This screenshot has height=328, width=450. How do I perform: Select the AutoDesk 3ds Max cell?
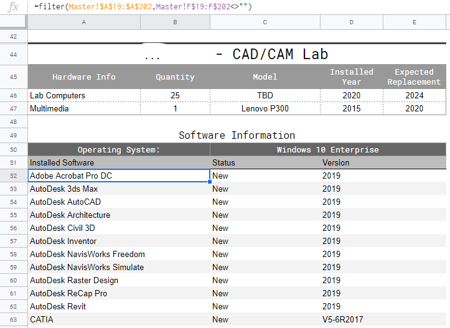(119, 189)
